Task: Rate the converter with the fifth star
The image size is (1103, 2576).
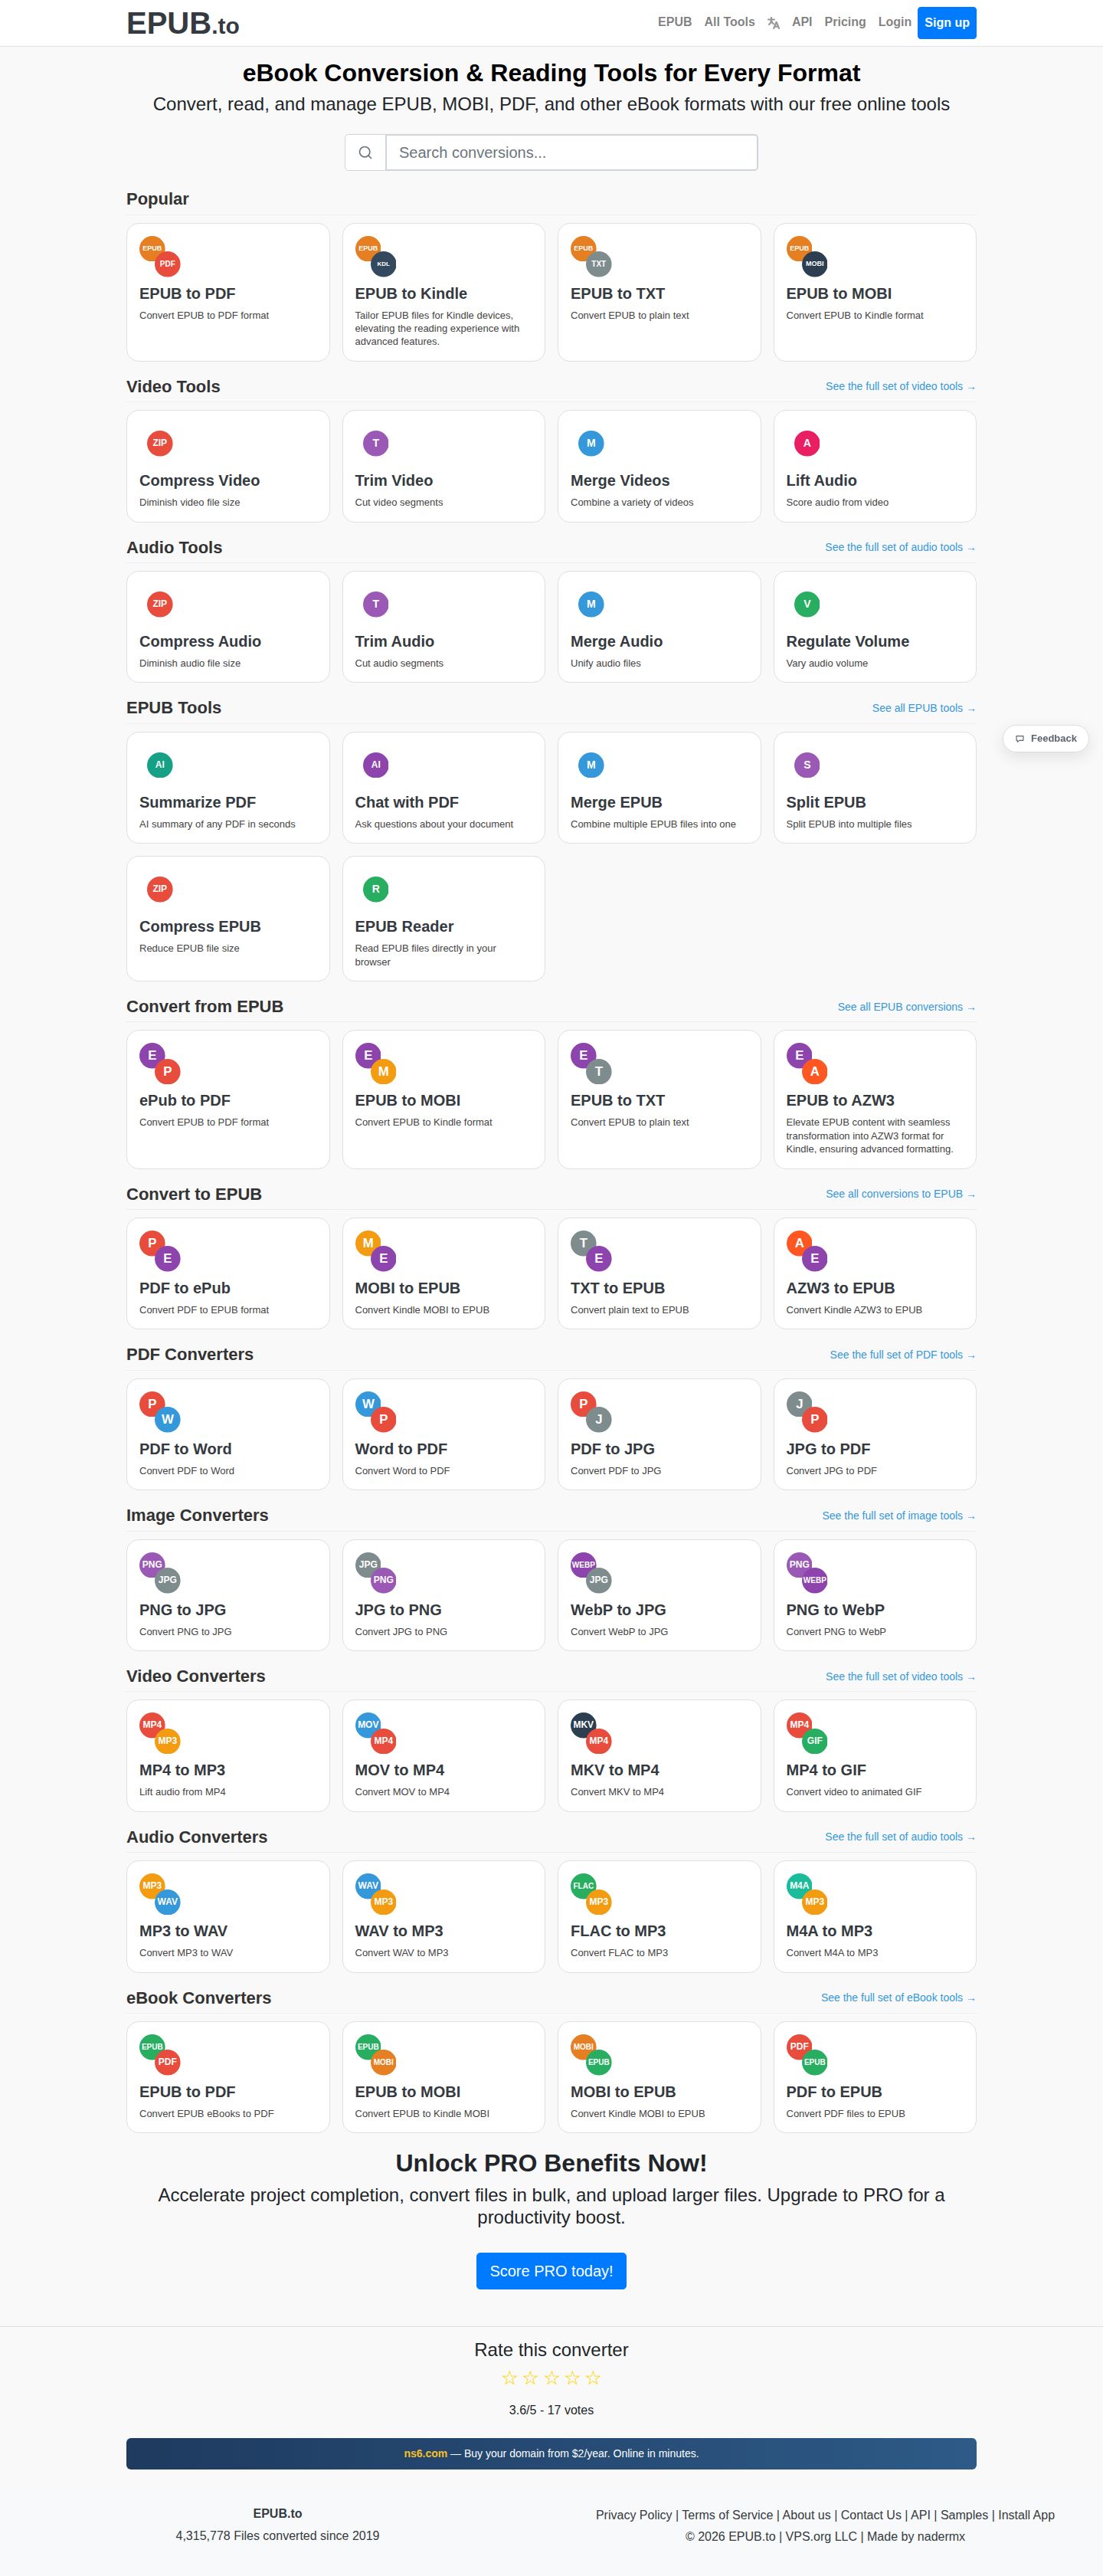Action: pos(593,2378)
